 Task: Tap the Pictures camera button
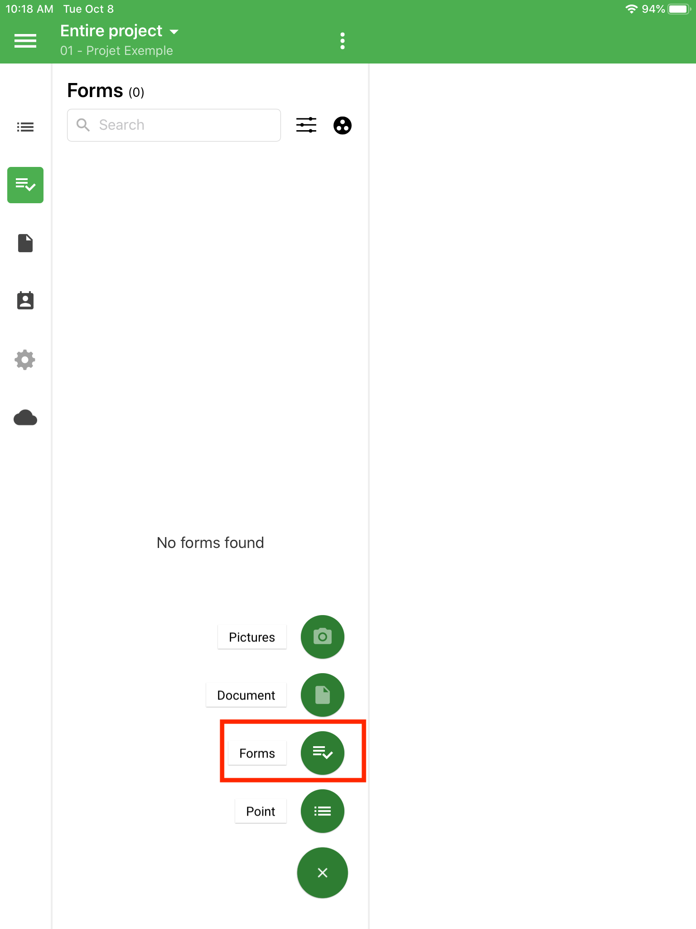323,637
